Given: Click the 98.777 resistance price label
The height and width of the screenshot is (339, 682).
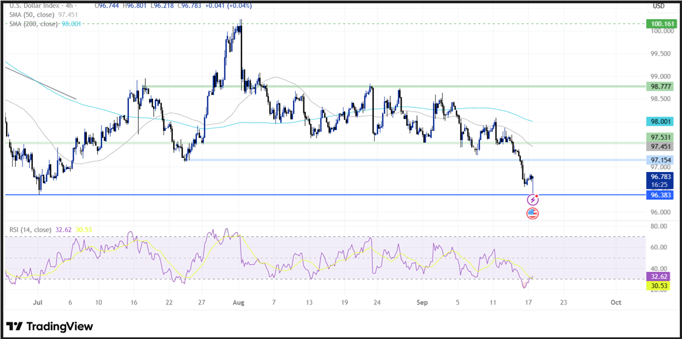Looking at the screenshot, I should click(661, 87).
